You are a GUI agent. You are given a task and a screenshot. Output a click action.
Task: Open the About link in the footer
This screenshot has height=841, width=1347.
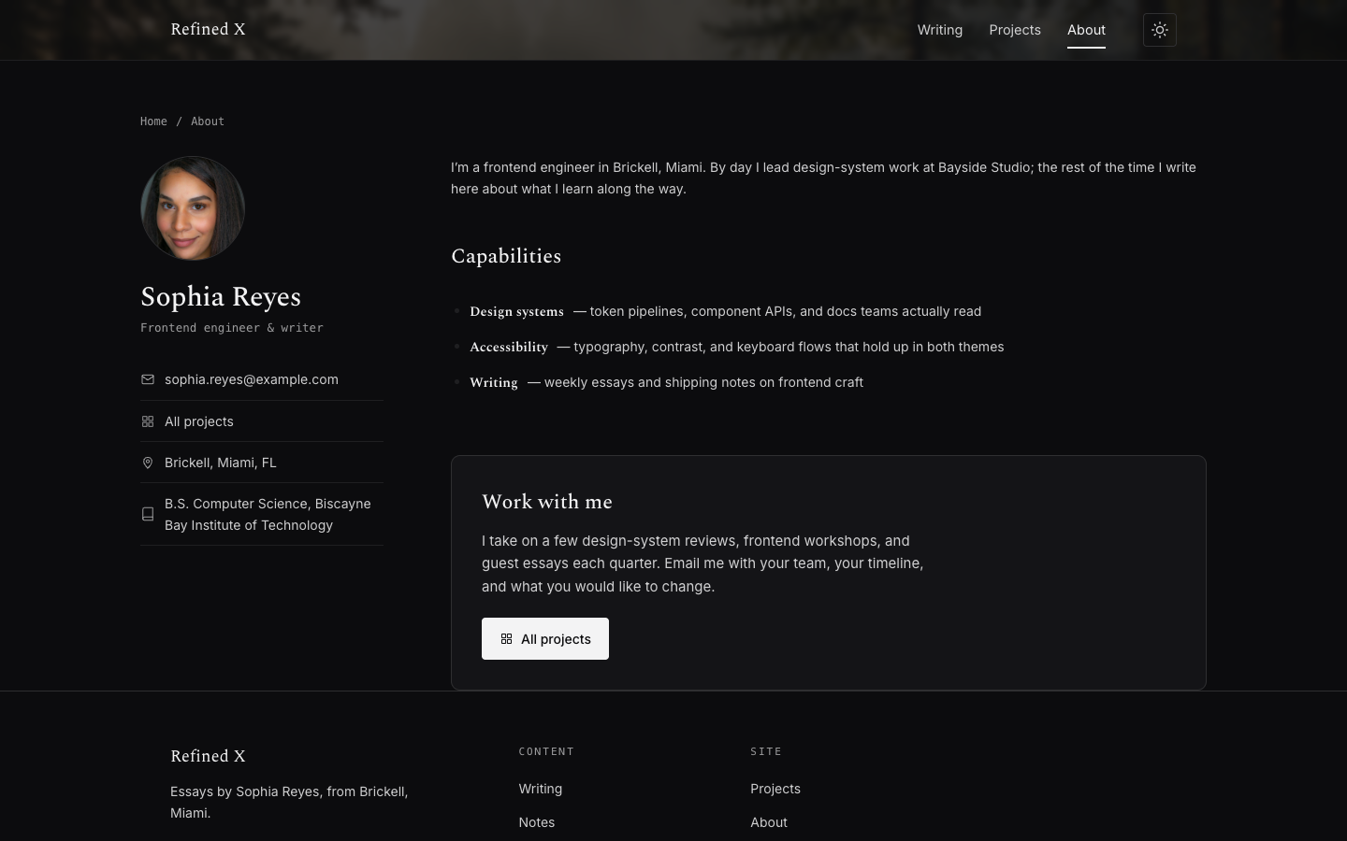pos(769,822)
